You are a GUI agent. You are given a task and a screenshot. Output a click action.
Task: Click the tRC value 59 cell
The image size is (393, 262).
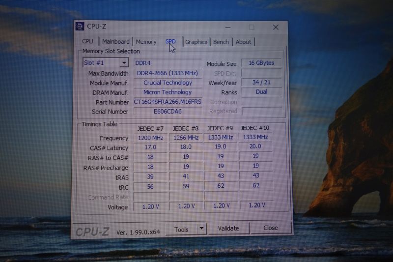pos(186,186)
